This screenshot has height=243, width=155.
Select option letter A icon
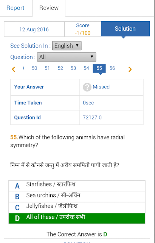point(17,186)
